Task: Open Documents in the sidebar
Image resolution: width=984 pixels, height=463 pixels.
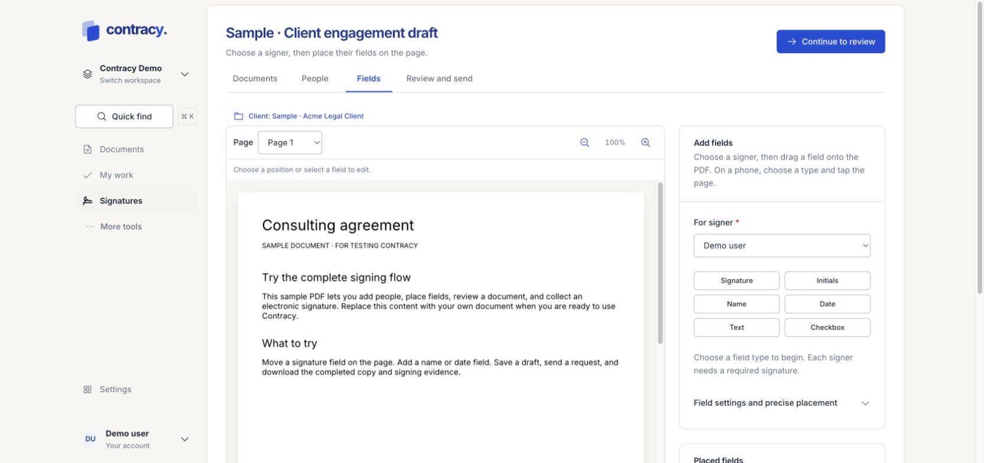Action: tap(137, 149)
